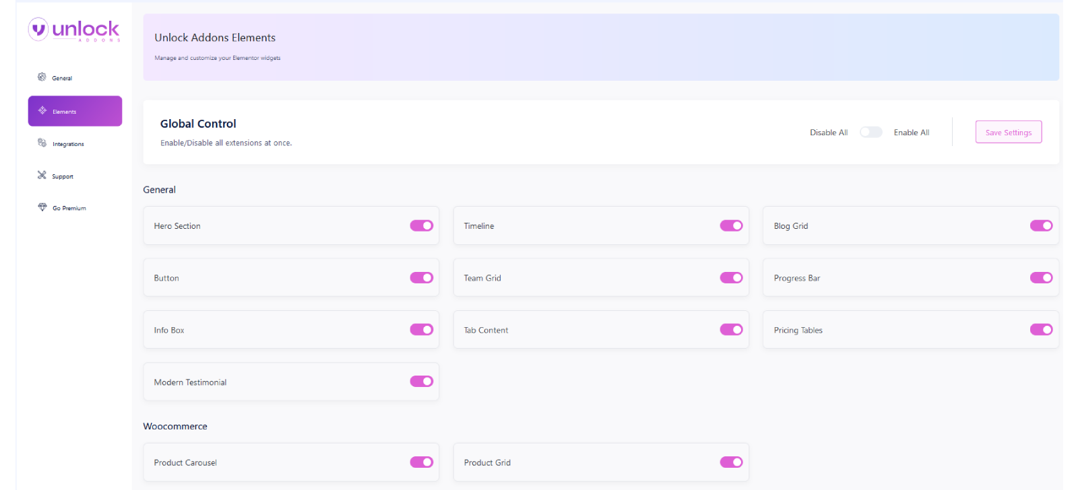
Task: Click "Enable/Disable all extensions at once" text
Action: 226,143
